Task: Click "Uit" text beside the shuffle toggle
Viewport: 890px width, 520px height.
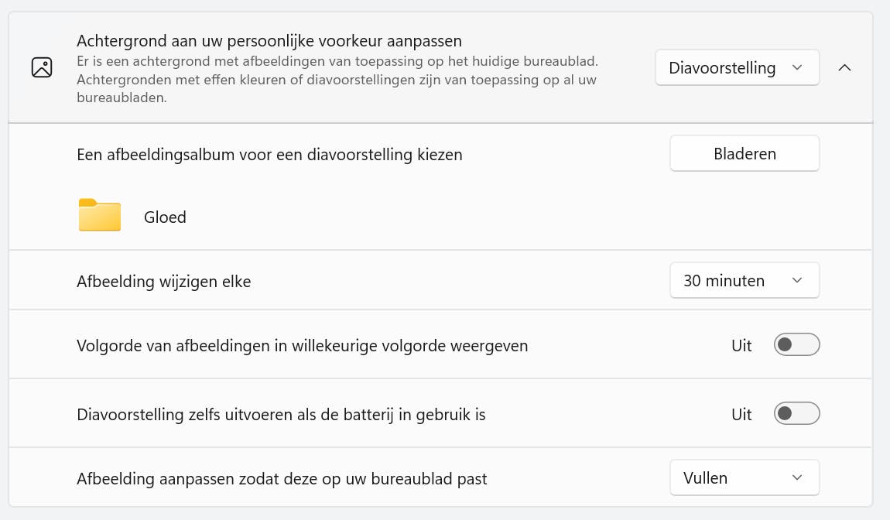Action: click(741, 345)
